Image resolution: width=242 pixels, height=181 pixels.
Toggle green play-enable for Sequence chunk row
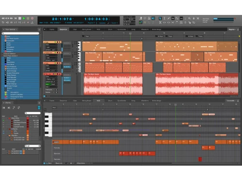pyautogui.click(x=3, y=120)
